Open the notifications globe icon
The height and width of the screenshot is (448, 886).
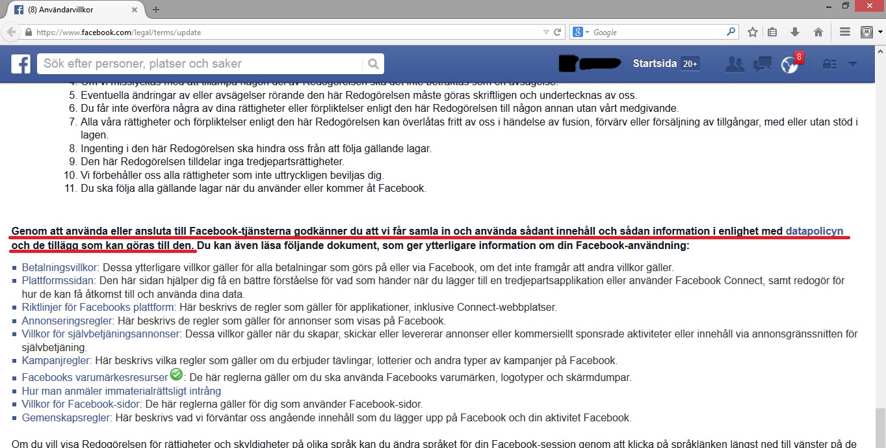(789, 64)
